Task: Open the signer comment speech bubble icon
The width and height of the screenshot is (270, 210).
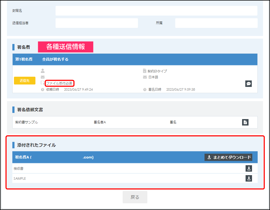Action: (249, 84)
